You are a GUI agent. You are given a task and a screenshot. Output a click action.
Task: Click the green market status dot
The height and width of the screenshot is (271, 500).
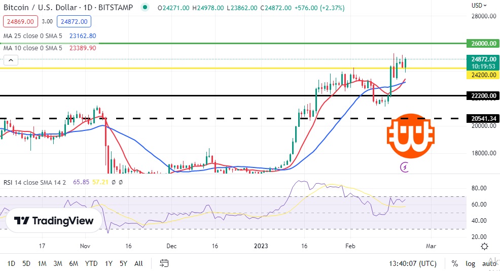click(x=145, y=7)
